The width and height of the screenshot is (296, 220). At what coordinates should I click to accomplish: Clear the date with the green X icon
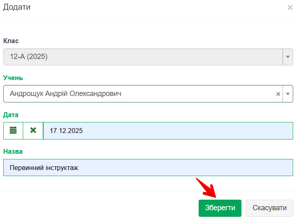pyautogui.click(x=33, y=131)
